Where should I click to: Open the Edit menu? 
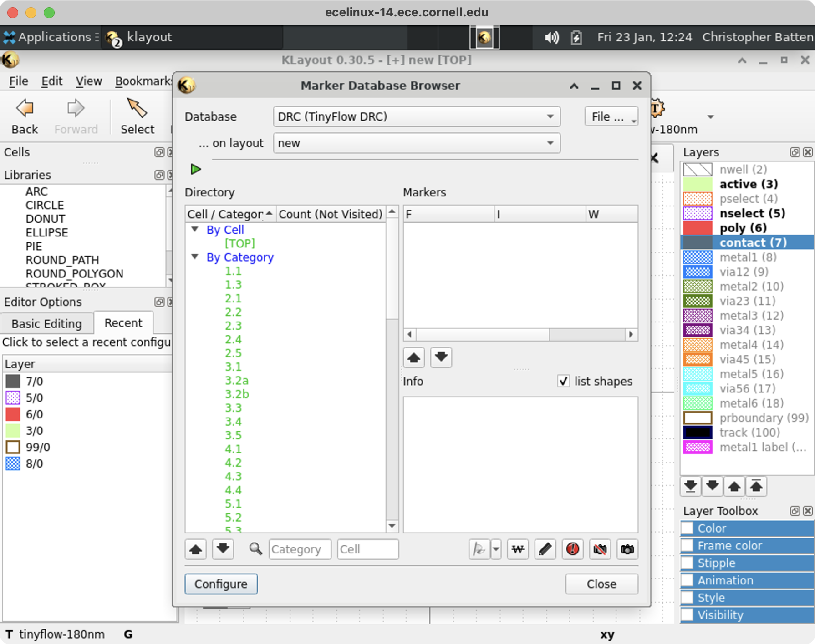[x=51, y=81]
